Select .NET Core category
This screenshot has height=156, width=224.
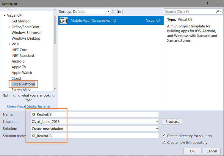19,50
